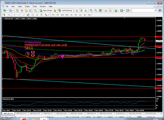Select the Equidistant Channel tool
Image resolution: width=164 pixels, height=120 pixels.
(x=28, y=15)
